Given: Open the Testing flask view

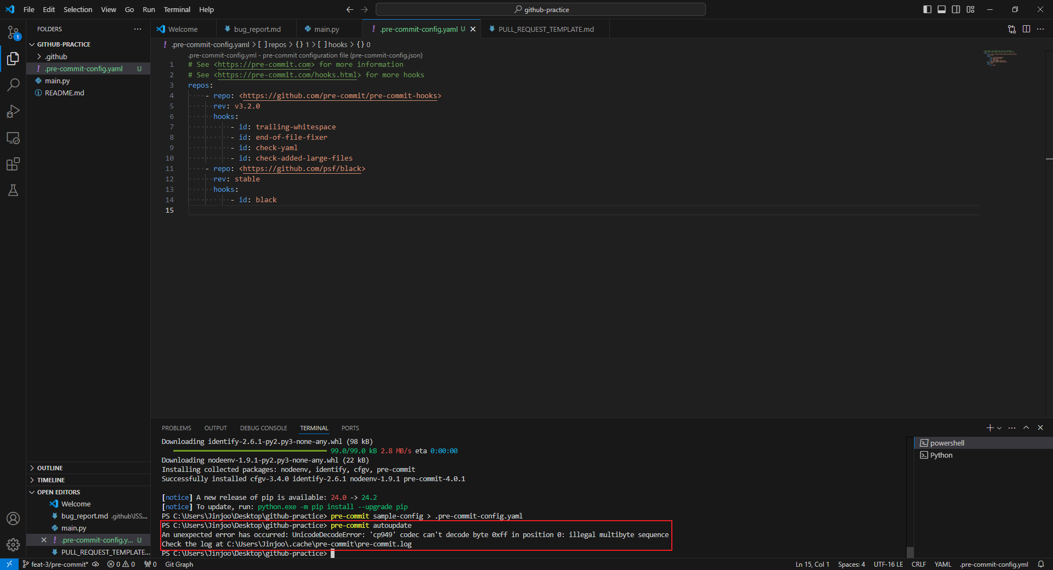Looking at the screenshot, I should click(x=13, y=190).
